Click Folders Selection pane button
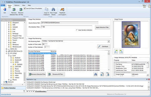 pos(13,88)
